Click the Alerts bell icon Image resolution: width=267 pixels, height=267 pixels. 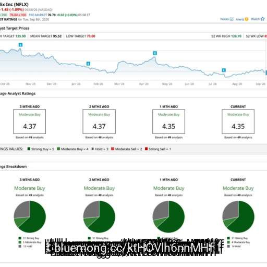[247, 19]
